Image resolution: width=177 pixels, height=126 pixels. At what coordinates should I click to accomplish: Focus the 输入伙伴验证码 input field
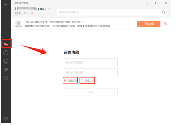(x=91, y=72)
